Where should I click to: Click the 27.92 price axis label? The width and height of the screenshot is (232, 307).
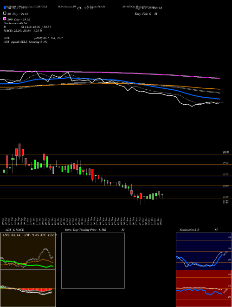[226, 163]
